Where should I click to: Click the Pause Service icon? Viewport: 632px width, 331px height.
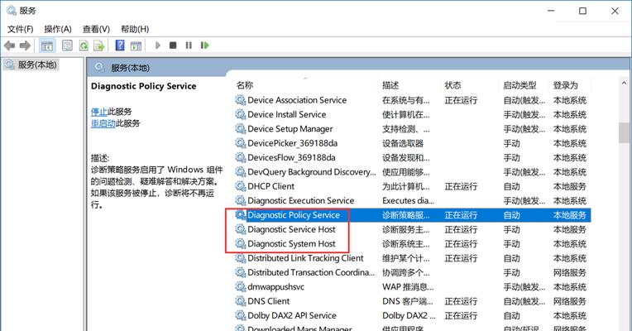point(189,46)
